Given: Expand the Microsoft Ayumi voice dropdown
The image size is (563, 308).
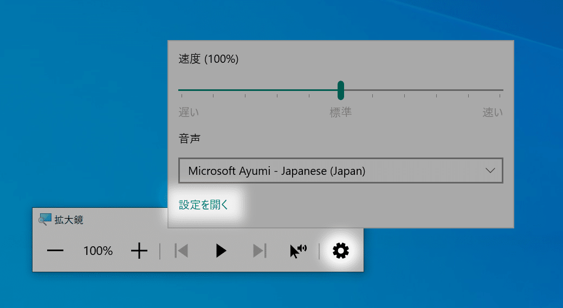Looking at the screenshot, I should 341,171.
